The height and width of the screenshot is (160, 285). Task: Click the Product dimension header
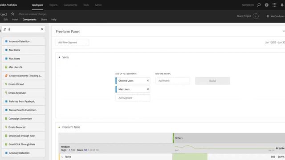point(65,147)
